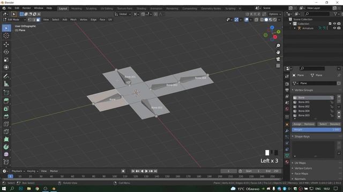Open Modifier properties wrench tab
343x192 pixels.
point(287,131)
